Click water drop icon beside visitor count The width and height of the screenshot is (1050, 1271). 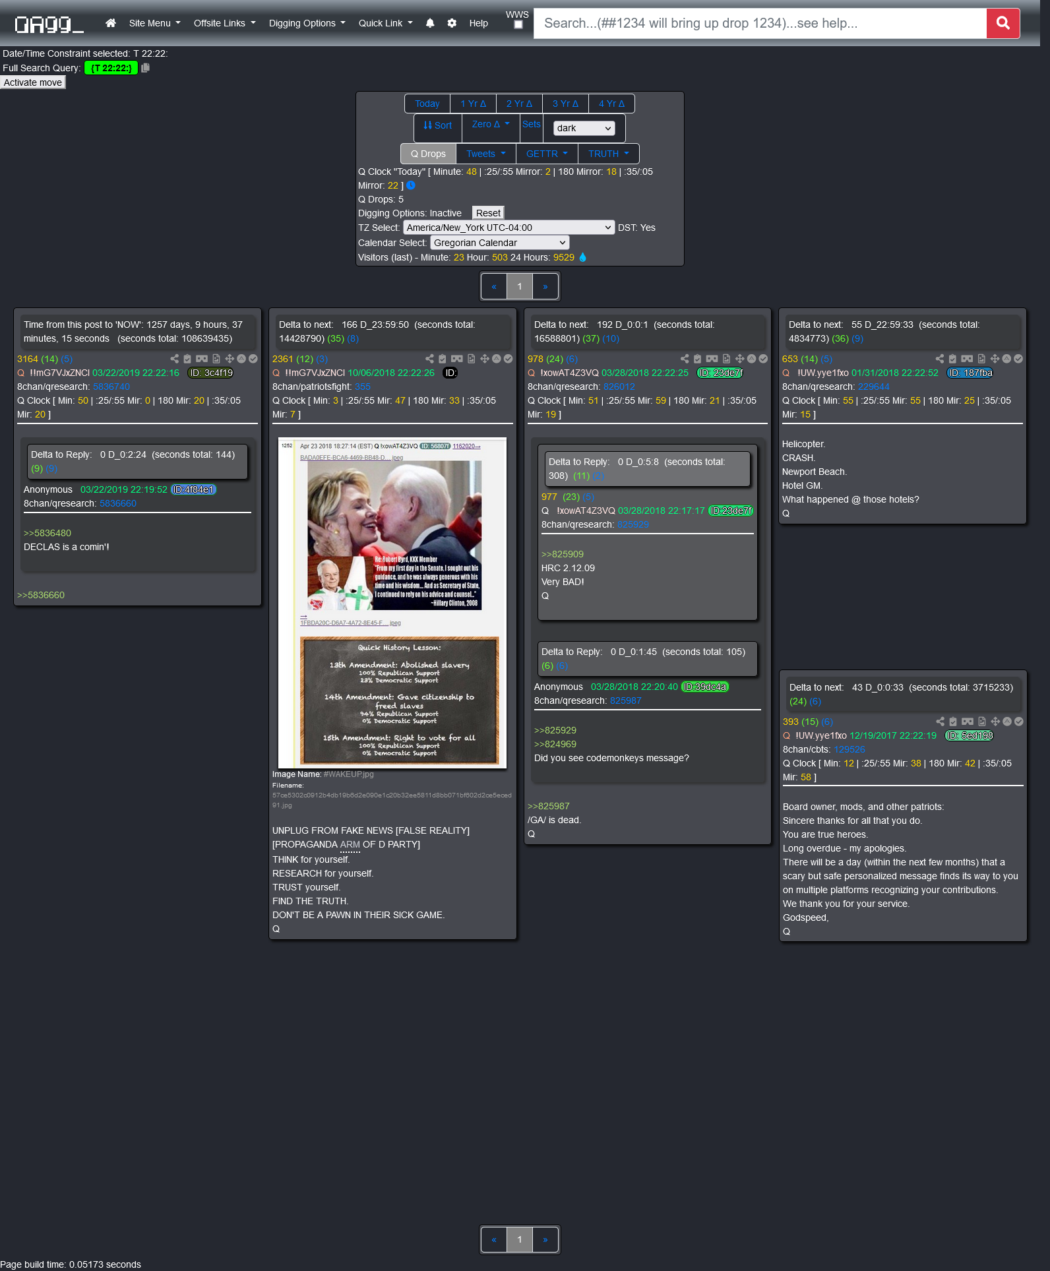(582, 257)
